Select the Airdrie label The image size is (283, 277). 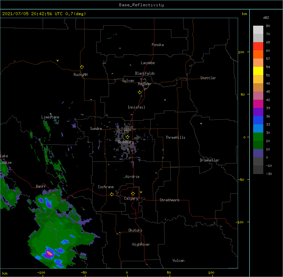pos(133,177)
